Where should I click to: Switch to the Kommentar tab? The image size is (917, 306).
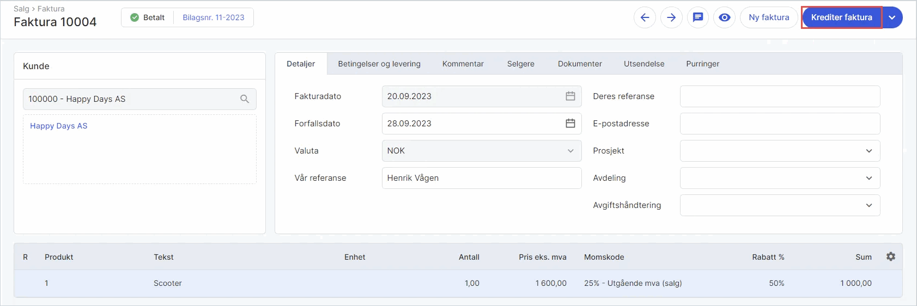(463, 64)
